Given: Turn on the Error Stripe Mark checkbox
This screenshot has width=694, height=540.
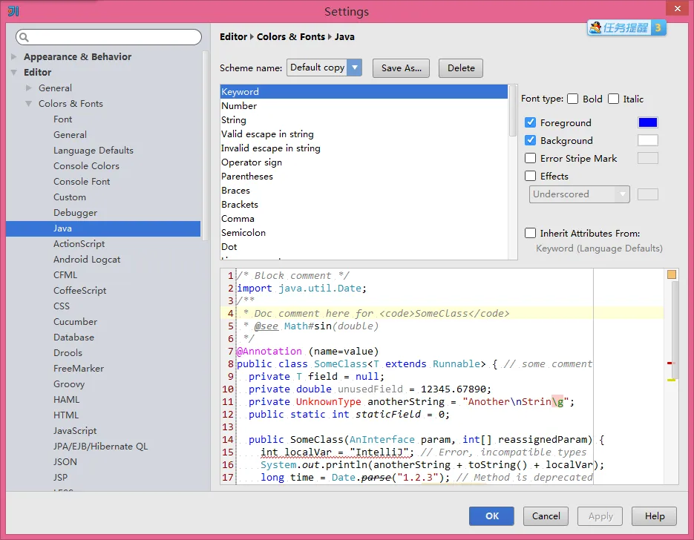Looking at the screenshot, I should pos(531,158).
